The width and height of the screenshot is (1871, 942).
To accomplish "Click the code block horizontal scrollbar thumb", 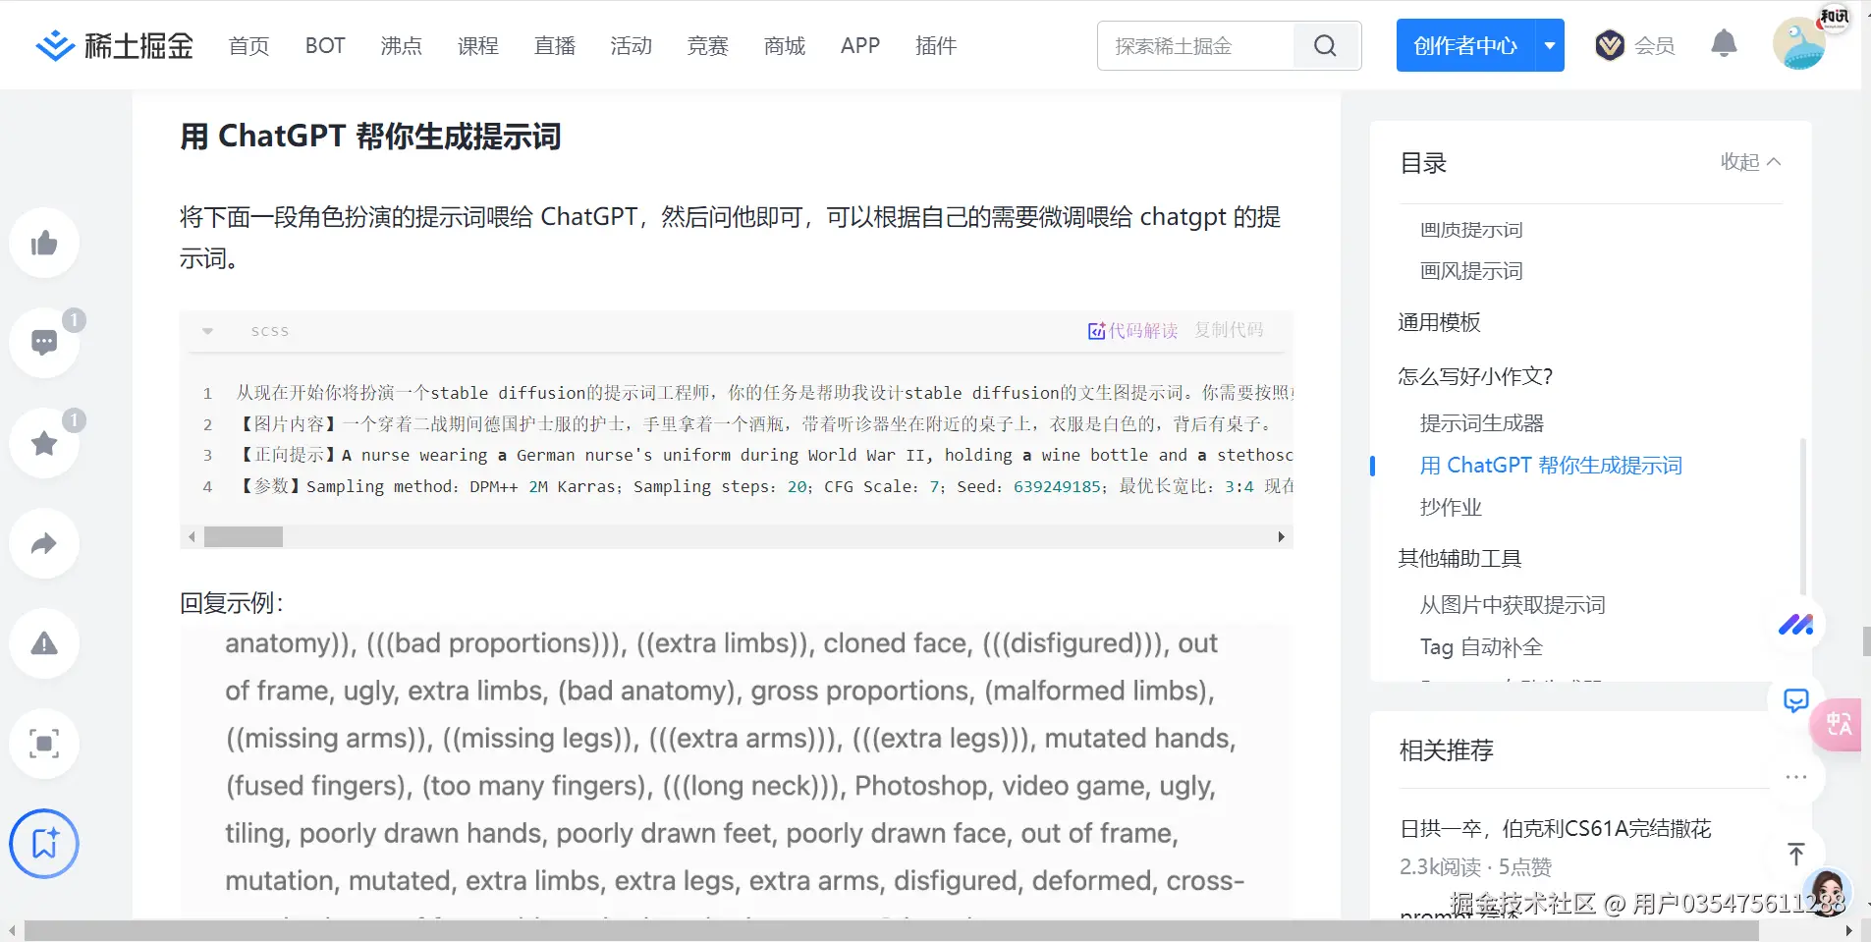I will [244, 536].
